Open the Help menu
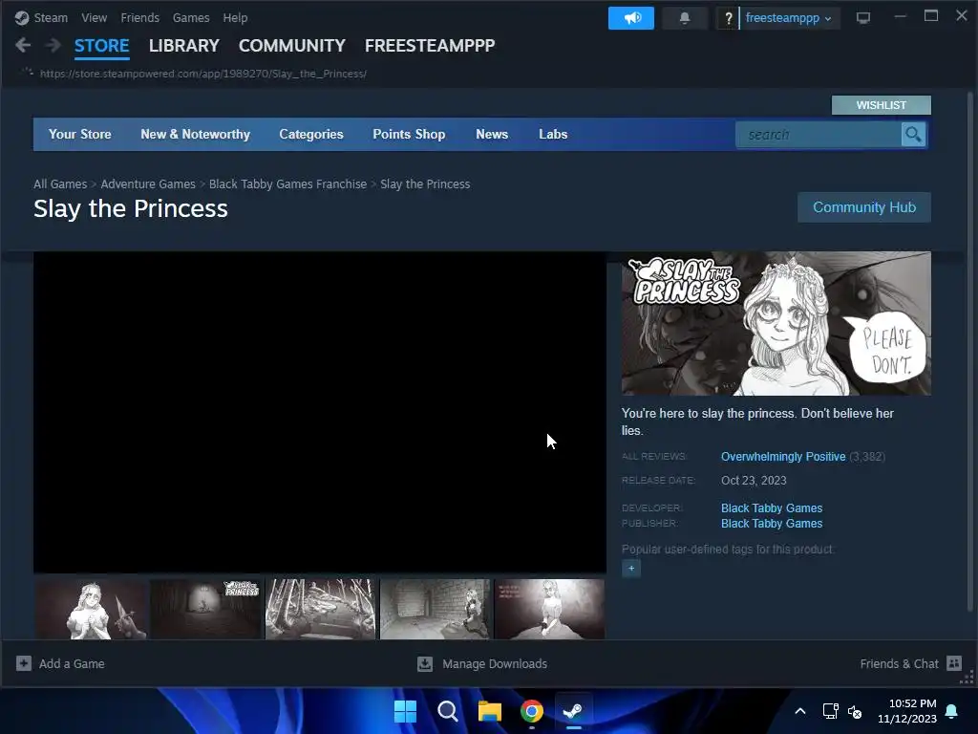The width and height of the screenshot is (978, 734). pyautogui.click(x=235, y=17)
